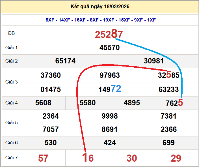Select the Giải 2 number 65174
This screenshot has width=199, height=167.
point(65,61)
